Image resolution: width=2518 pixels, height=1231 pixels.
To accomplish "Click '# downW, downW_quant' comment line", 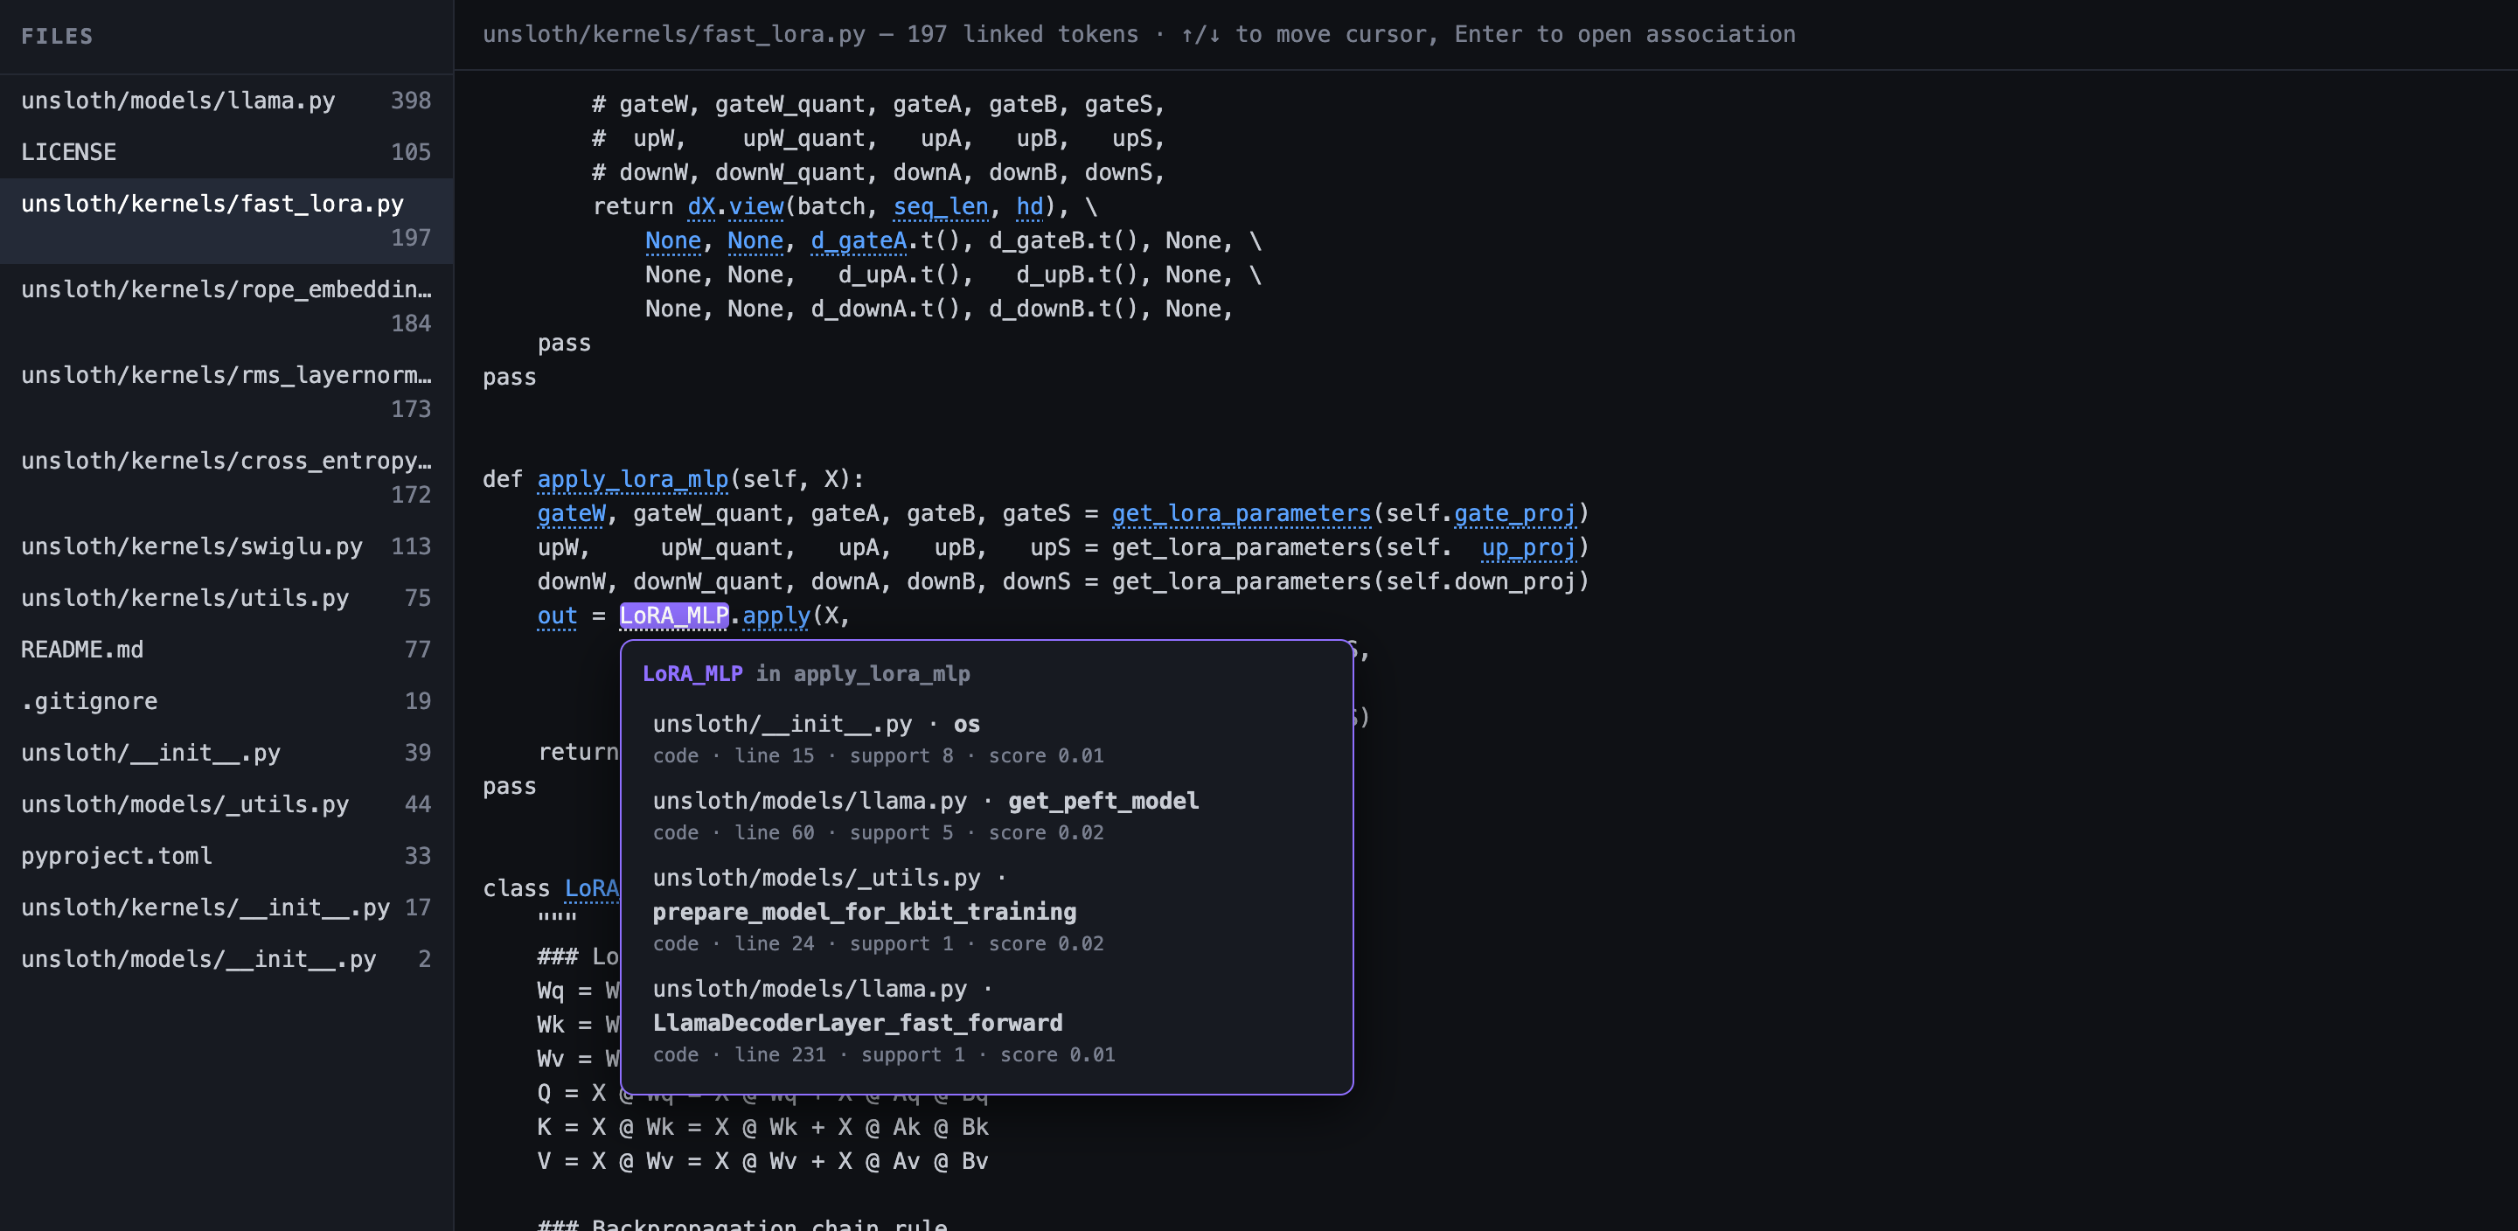I will (878, 172).
